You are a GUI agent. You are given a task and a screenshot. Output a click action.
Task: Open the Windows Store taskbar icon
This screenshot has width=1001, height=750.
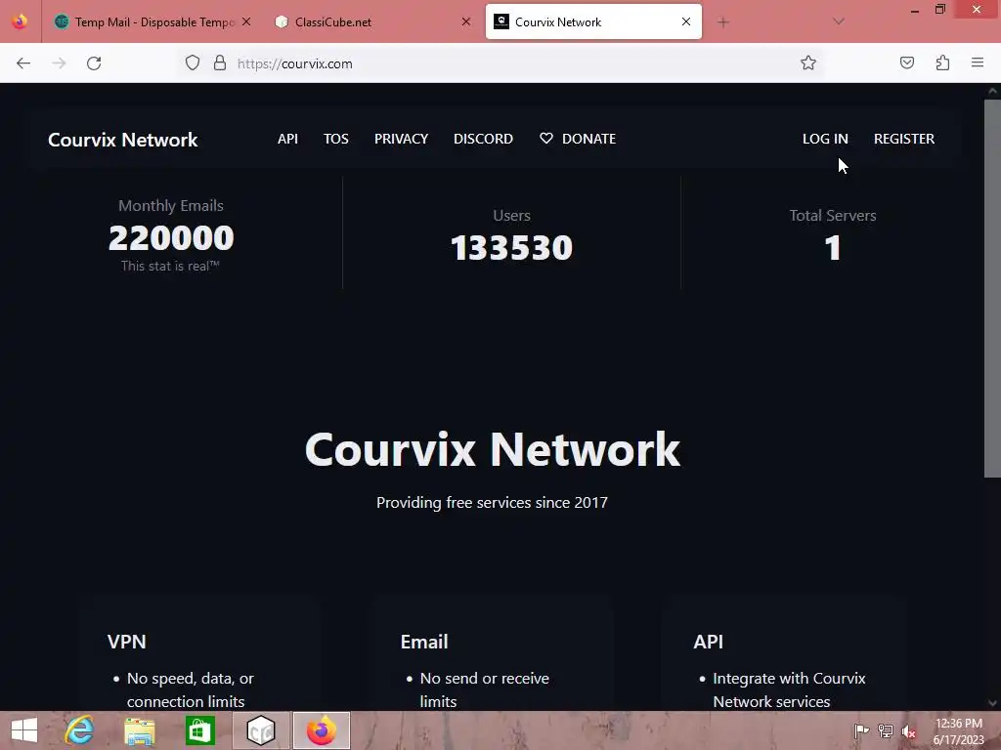pyautogui.click(x=199, y=730)
